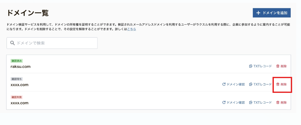
Task: Click ドメイン確認 for the 確認待ち domain
Action: 236,84
